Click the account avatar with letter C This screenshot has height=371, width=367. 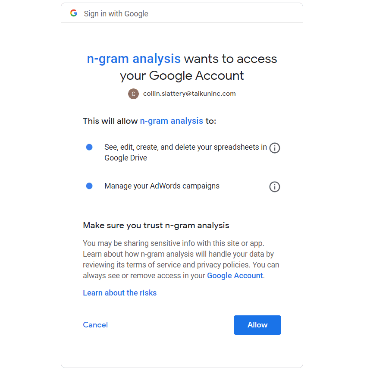pos(133,94)
